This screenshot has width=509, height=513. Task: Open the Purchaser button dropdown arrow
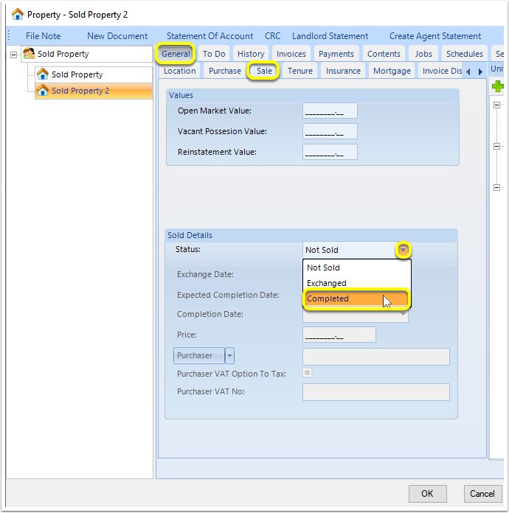[x=229, y=355]
